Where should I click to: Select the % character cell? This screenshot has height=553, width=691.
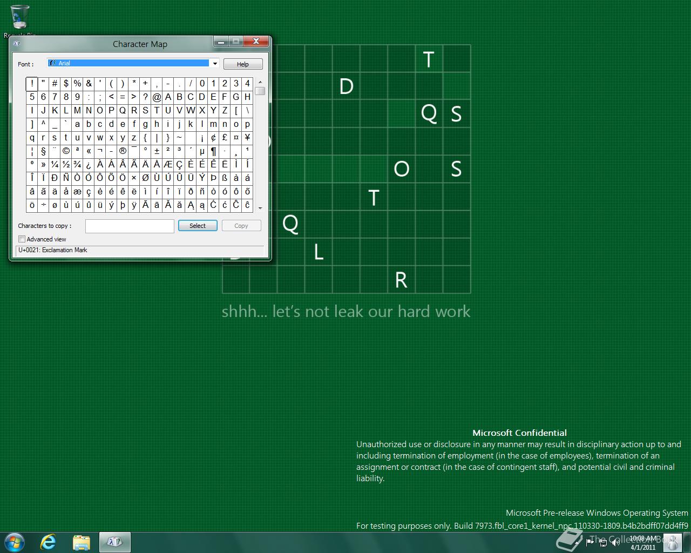(x=77, y=83)
